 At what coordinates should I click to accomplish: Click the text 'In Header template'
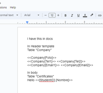[41, 46]
